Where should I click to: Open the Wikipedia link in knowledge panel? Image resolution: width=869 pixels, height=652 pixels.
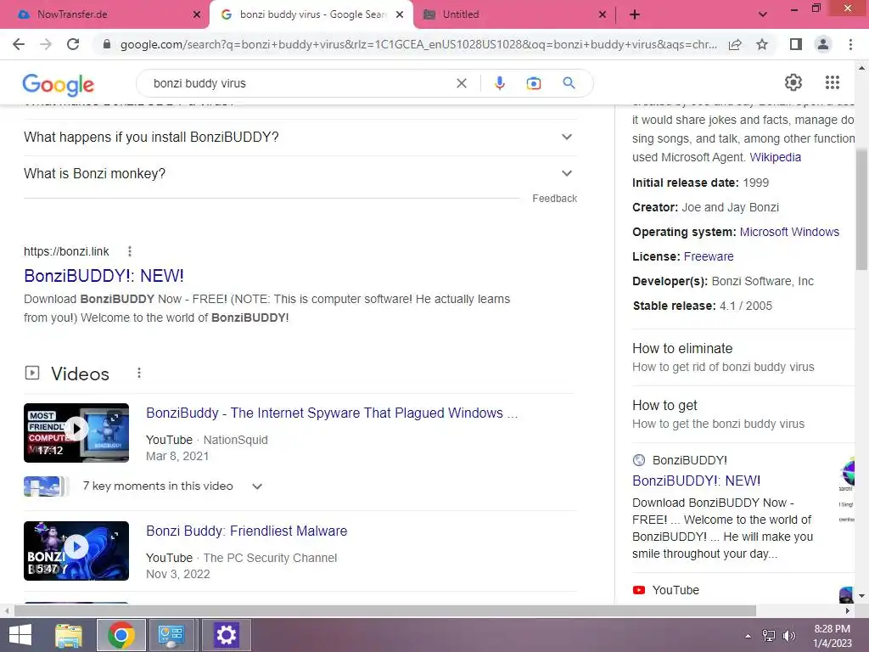click(x=776, y=157)
